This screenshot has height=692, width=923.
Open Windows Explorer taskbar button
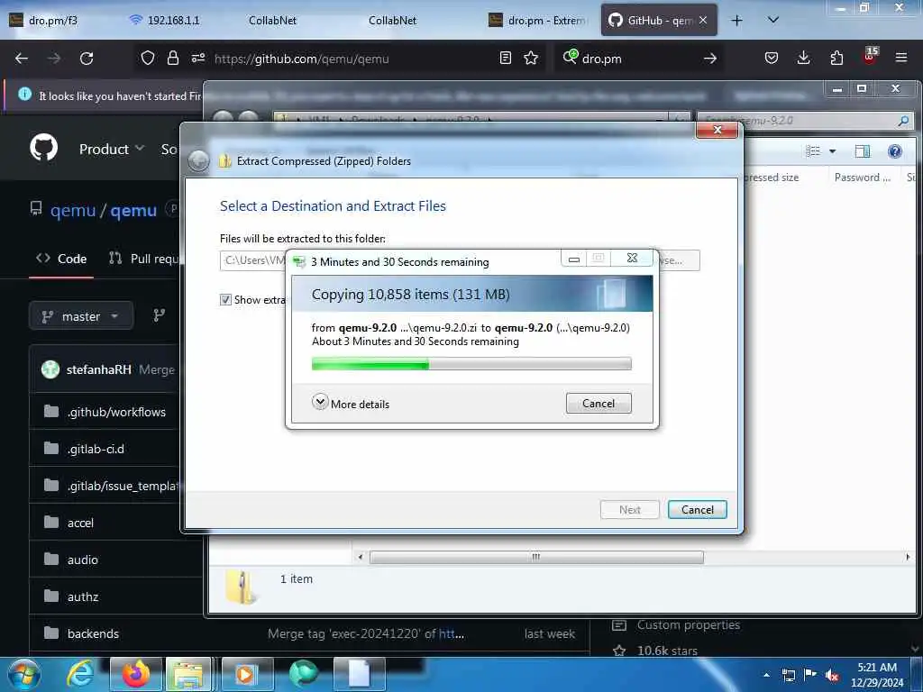(x=188, y=674)
